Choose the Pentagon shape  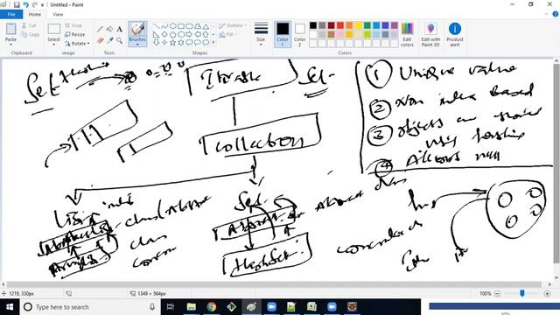(x=173, y=35)
